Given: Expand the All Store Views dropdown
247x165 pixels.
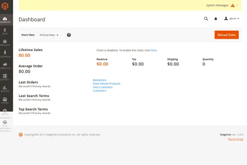Looking at the screenshot, I should point(49,35).
